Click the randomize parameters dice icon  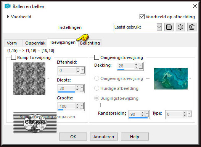click(180, 27)
